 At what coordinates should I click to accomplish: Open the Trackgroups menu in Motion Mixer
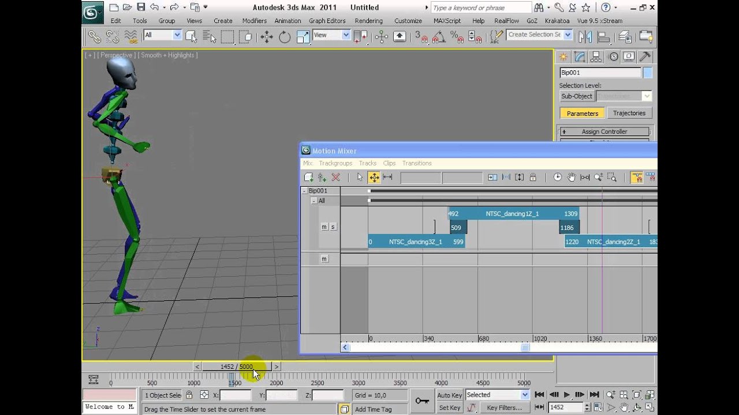point(335,163)
